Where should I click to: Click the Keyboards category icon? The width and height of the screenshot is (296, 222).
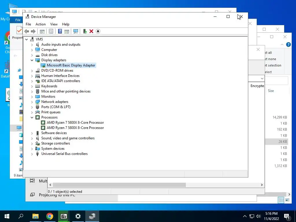pos(38,86)
